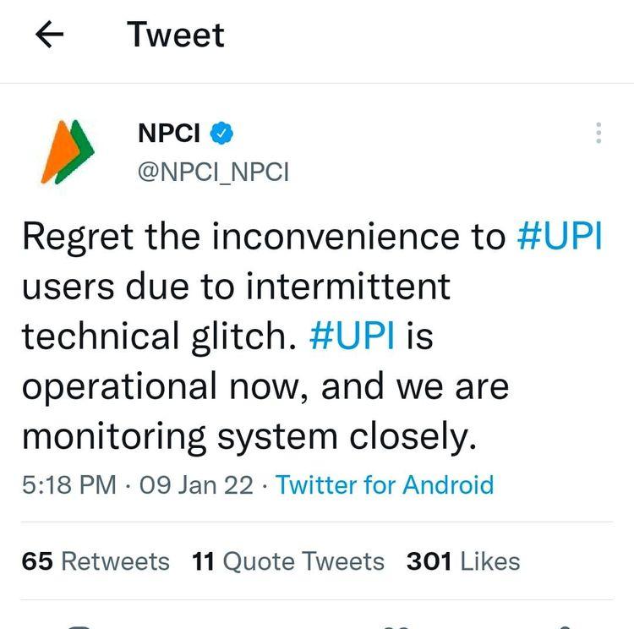The height and width of the screenshot is (629, 634).
Task: View the 65 Retweets list
Action: [x=96, y=561]
